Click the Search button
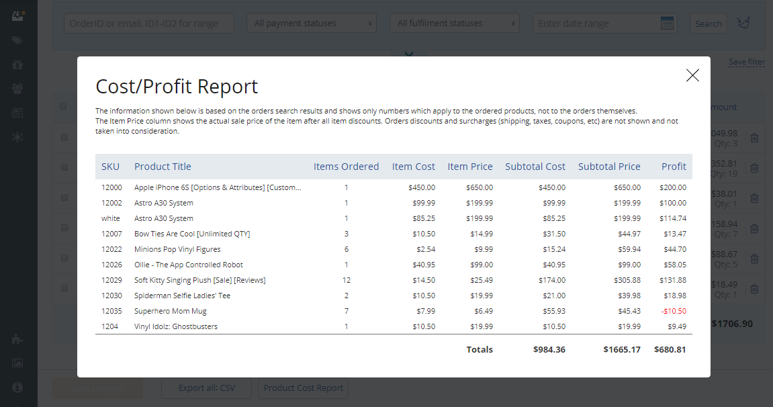The width and height of the screenshot is (773, 407). (x=708, y=23)
